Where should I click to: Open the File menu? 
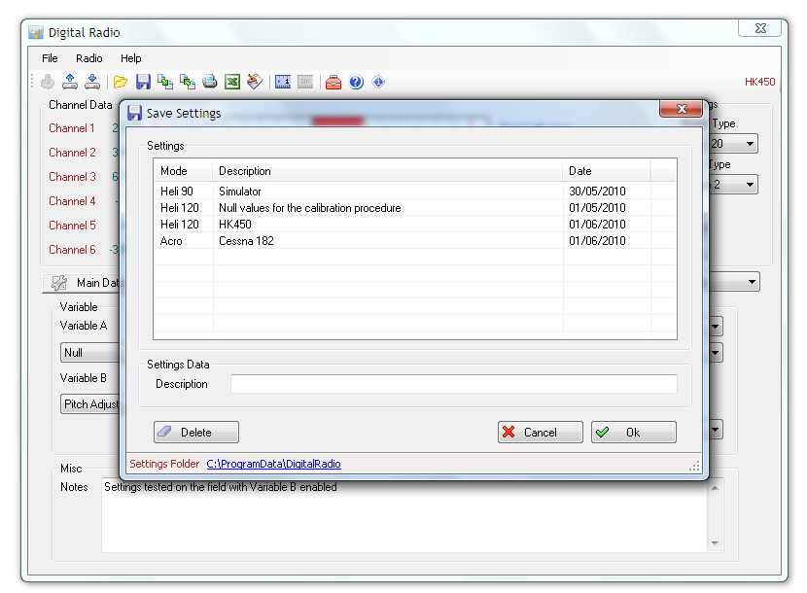click(50, 58)
